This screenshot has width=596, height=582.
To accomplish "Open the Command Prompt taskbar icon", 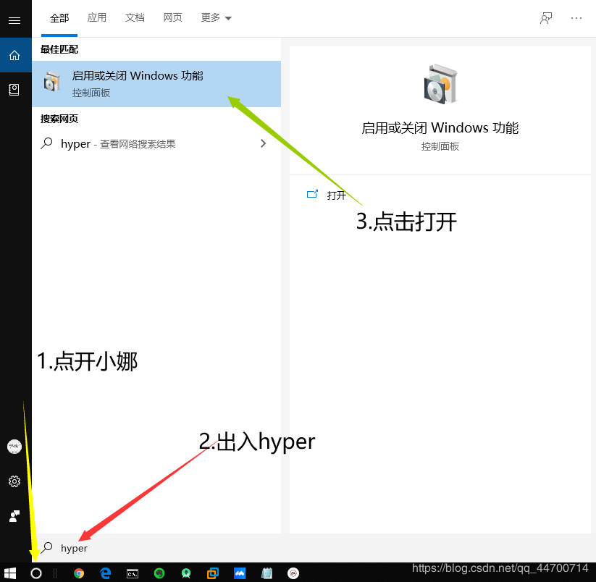I will [132, 573].
